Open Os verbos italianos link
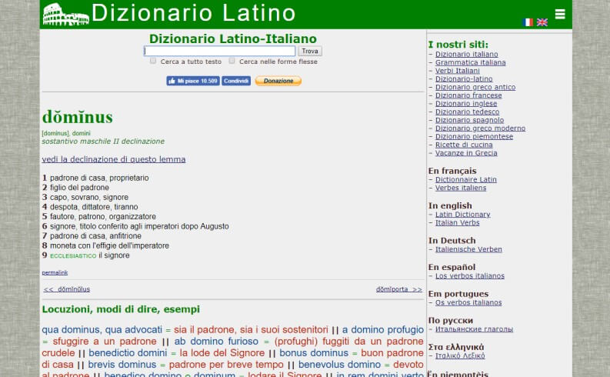This screenshot has width=610, height=377. (468, 302)
